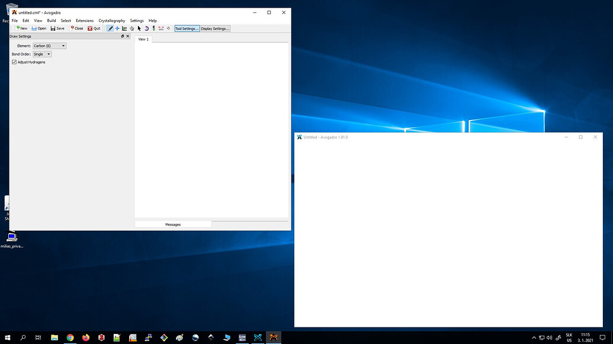This screenshot has height=344, width=613.
Task: Switch to orange Avogadro taskbar icon
Action: [274, 337]
